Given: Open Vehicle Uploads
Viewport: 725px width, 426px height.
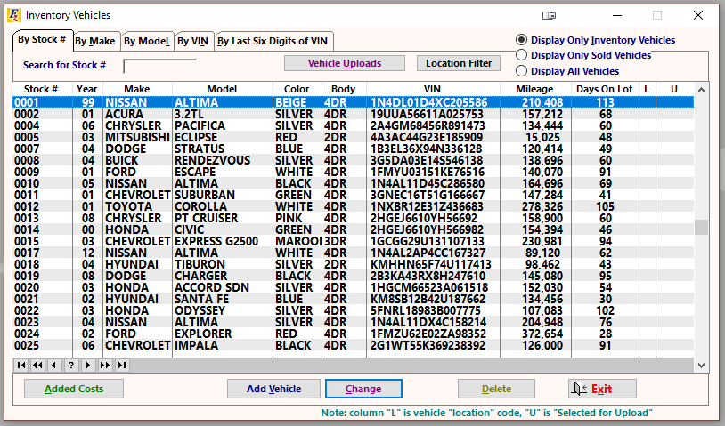Looking at the screenshot, I should 345,63.
